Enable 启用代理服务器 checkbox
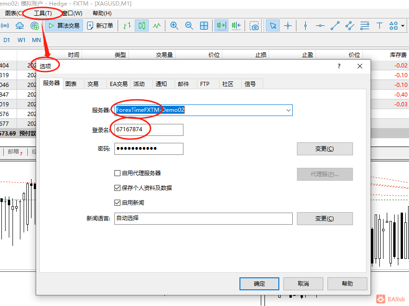This screenshot has width=409, height=306. coord(117,173)
